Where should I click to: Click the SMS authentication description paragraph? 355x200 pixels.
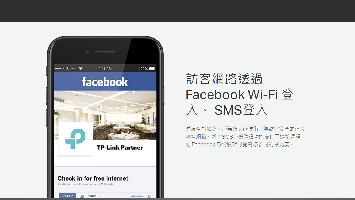[245, 137]
